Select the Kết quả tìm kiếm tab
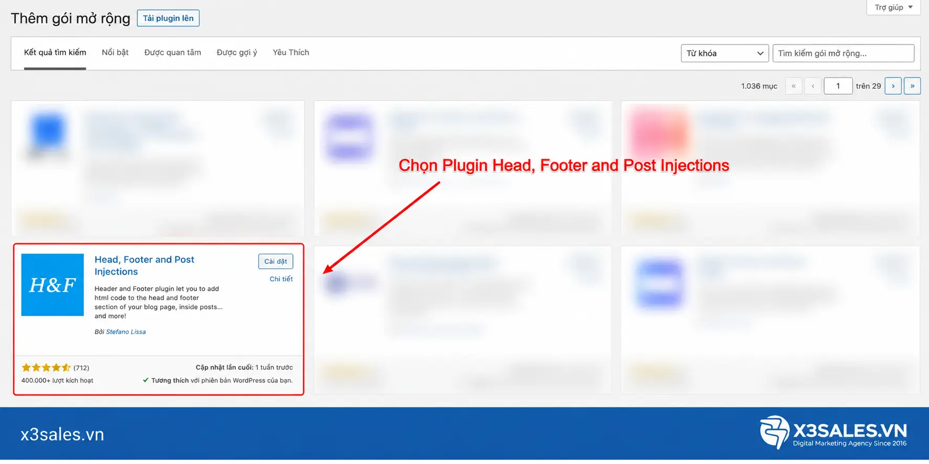The width and height of the screenshot is (929, 464). (x=55, y=52)
